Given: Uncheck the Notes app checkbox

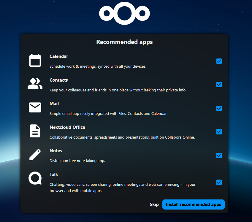Looking at the screenshot, I should point(219,156).
